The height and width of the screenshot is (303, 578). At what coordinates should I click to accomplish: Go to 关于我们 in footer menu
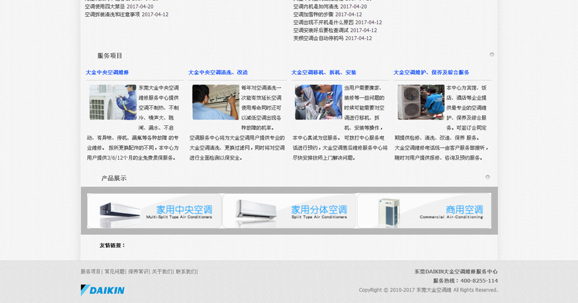(x=162, y=272)
